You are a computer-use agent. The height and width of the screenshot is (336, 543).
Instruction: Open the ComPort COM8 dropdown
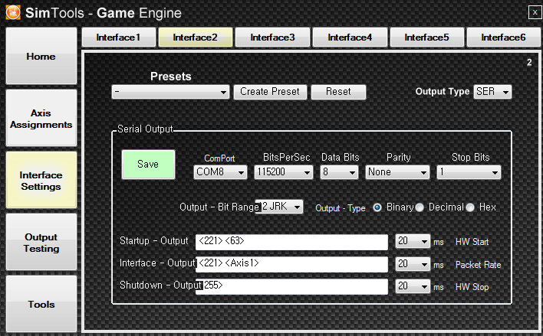pos(220,172)
